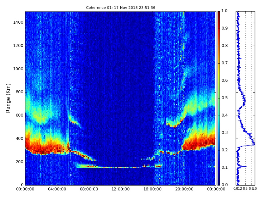The image size is (263, 197).
Task: Click the 600 range tick label
Action: click(x=20, y=115)
